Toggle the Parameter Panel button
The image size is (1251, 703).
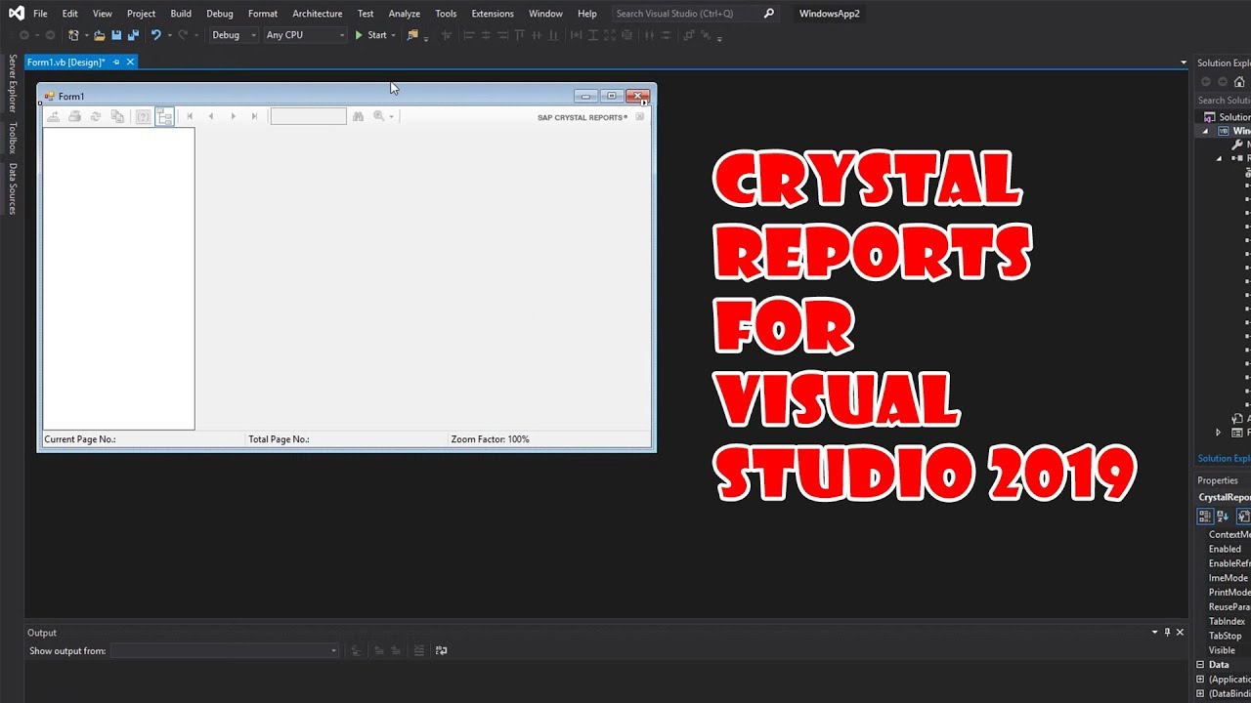143,116
